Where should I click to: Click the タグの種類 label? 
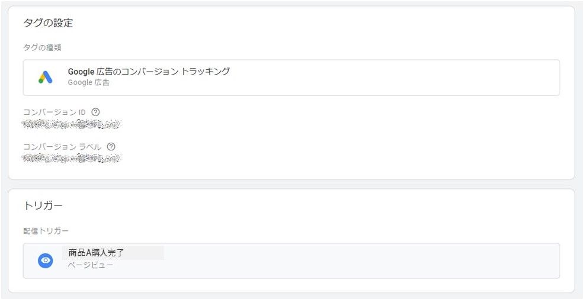tap(42, 47)
